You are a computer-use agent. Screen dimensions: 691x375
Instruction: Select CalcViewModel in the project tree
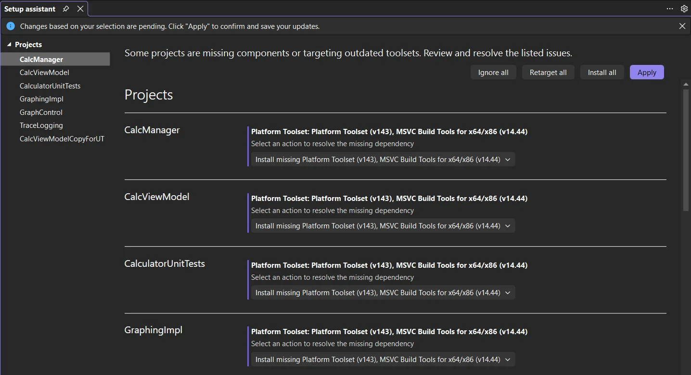pyautogui.click(x=44, y=73)
